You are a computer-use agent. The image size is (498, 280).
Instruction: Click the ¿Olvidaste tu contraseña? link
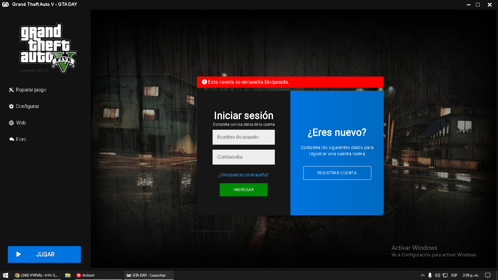click(243, 175)
